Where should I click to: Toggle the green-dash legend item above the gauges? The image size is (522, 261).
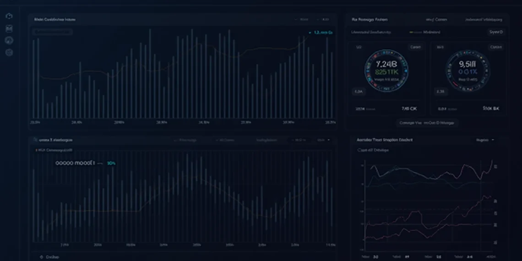pyautogui.click(x=425, y=33)
